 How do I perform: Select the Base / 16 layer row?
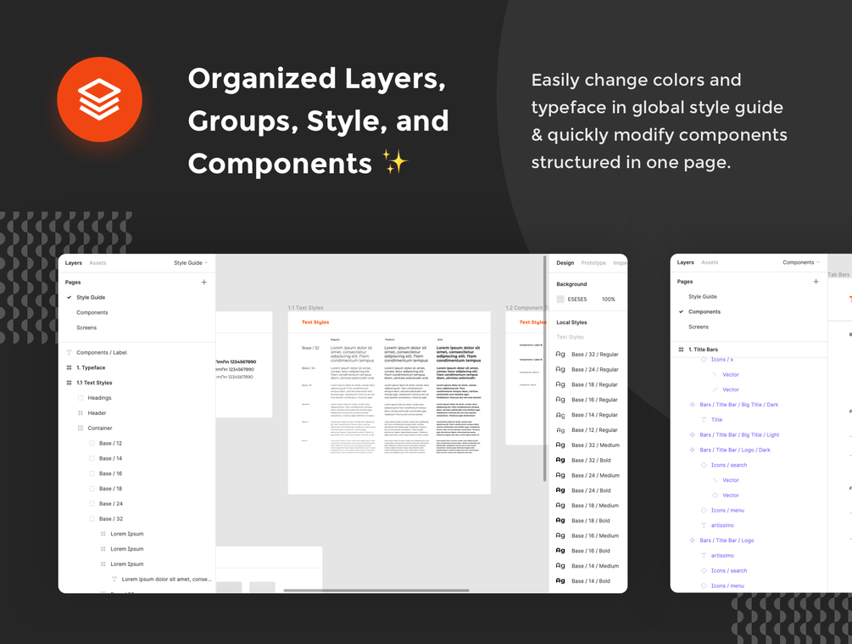pyautogui.click(x=136, y=473)
